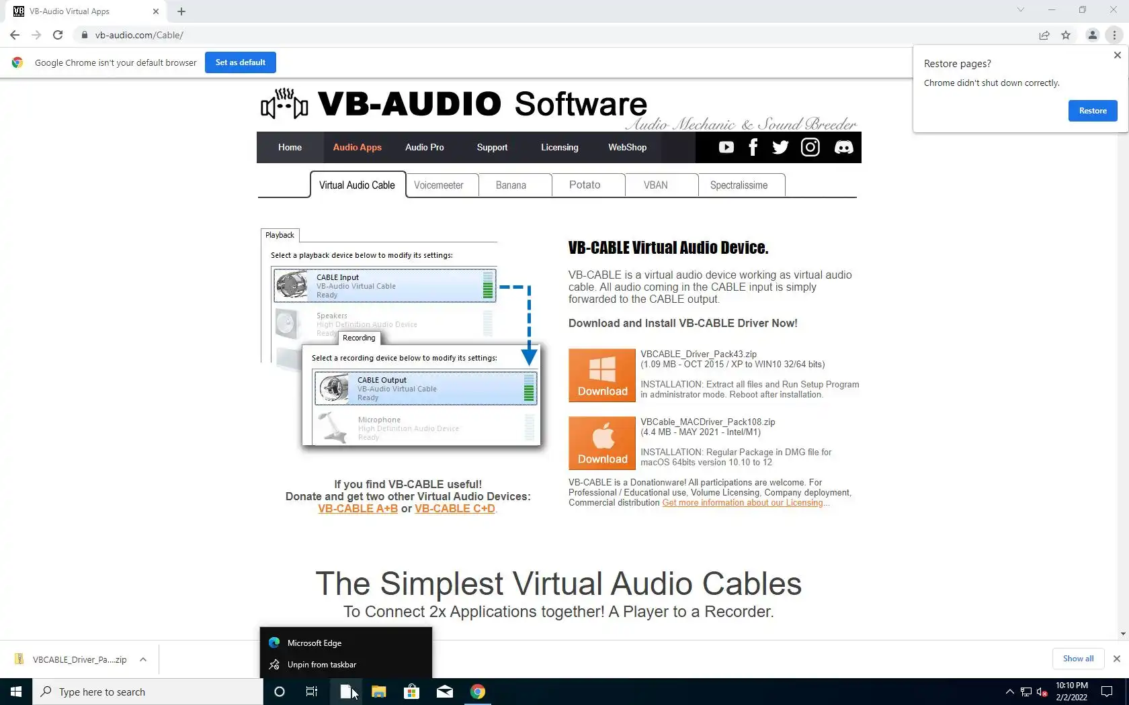
Task: Click the Set as default button
Action: (x=240, y=62)
